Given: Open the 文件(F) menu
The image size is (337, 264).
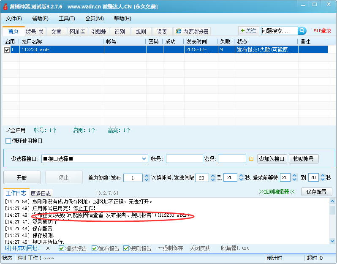Looking at the screenshot, I should (x=14, y=19).
